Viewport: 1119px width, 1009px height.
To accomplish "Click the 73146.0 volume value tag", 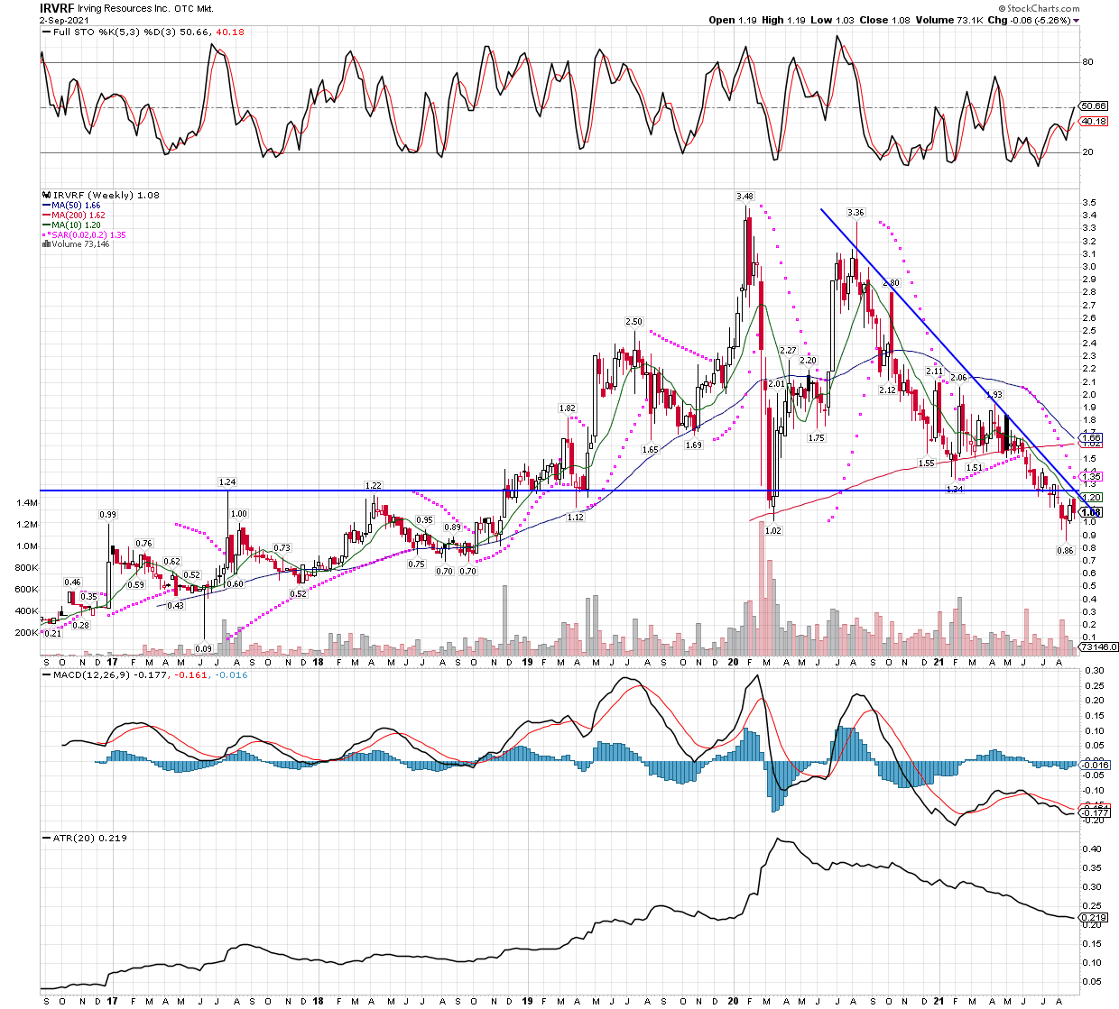I will click(1098, 647).
